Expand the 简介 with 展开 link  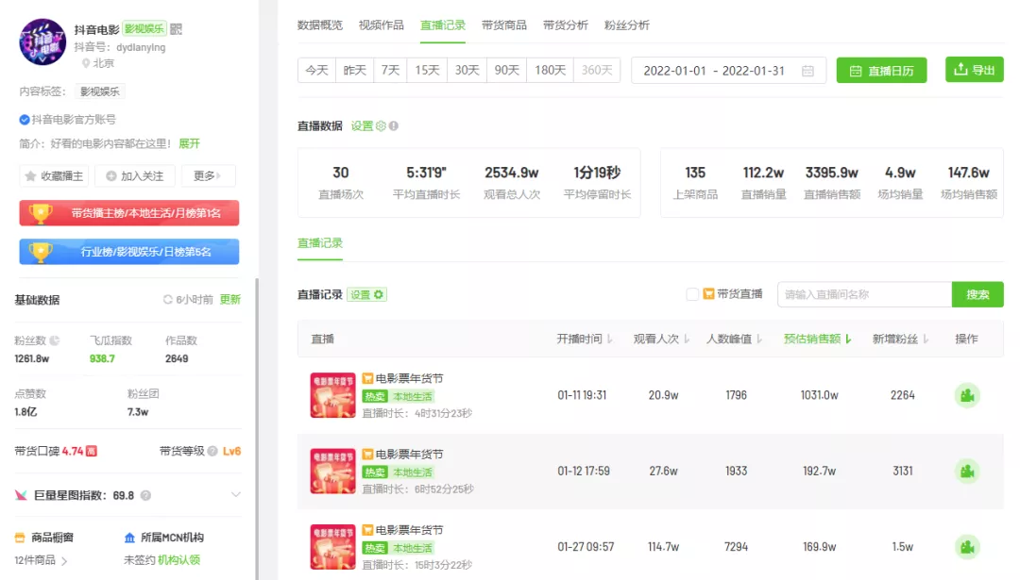click(189, 143)
